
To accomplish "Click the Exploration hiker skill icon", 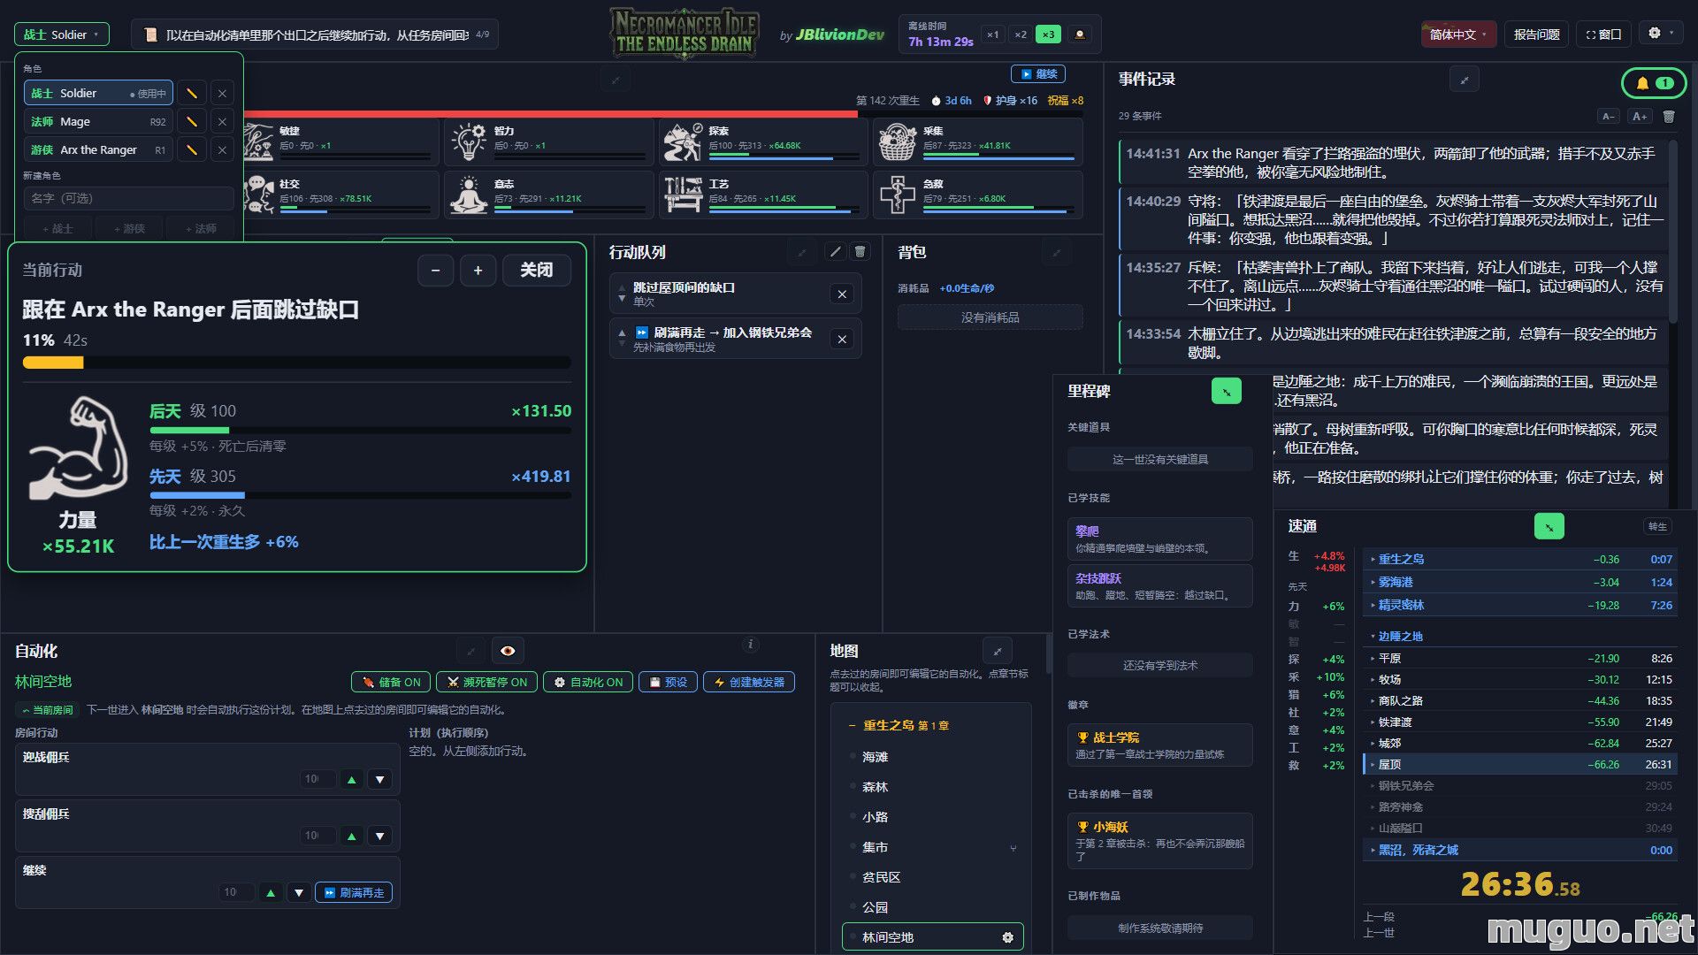I will click(x=683, y=141).
